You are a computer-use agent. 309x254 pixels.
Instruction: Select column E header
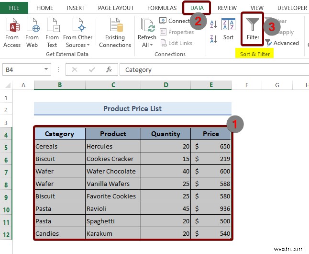pyautogui.click(x=211, y=85)
